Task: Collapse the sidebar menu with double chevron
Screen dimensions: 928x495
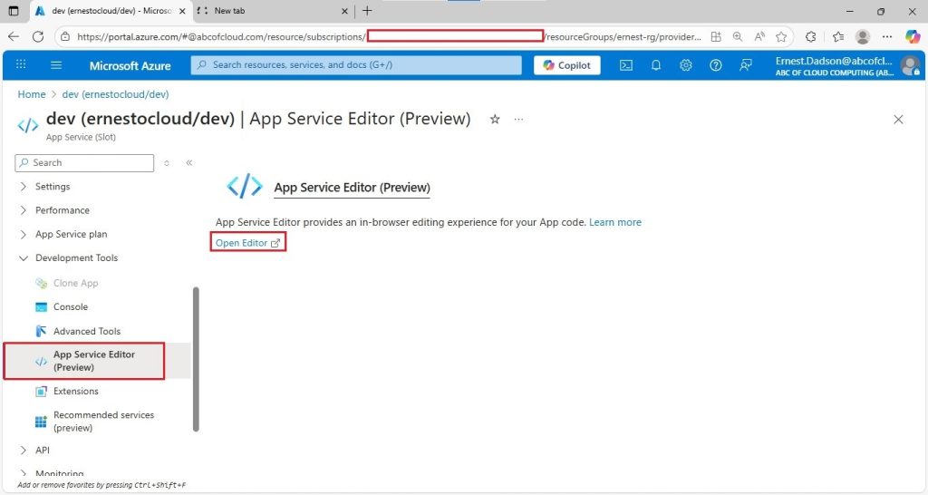Action: pyautogui.click(x=188, y=163)
